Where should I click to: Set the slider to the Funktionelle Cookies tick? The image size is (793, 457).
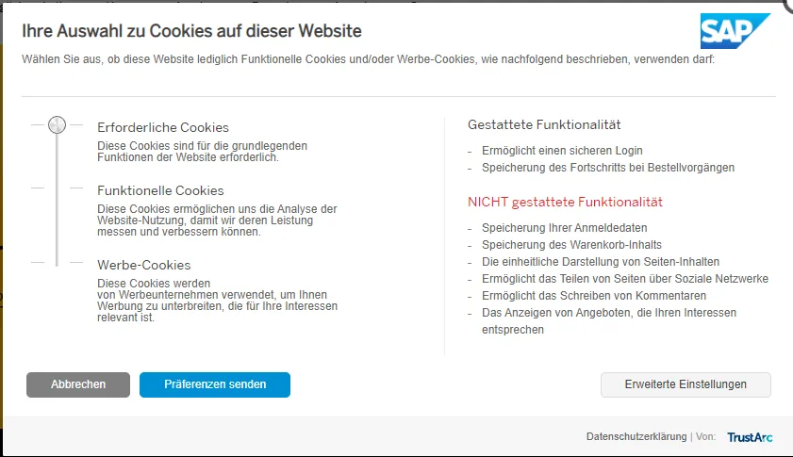click(x=57, y=188)
